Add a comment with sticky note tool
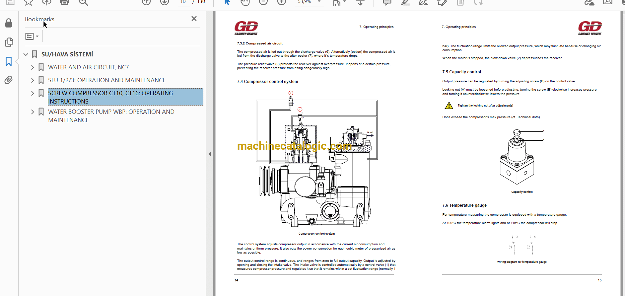 click(x=387, y=2)
